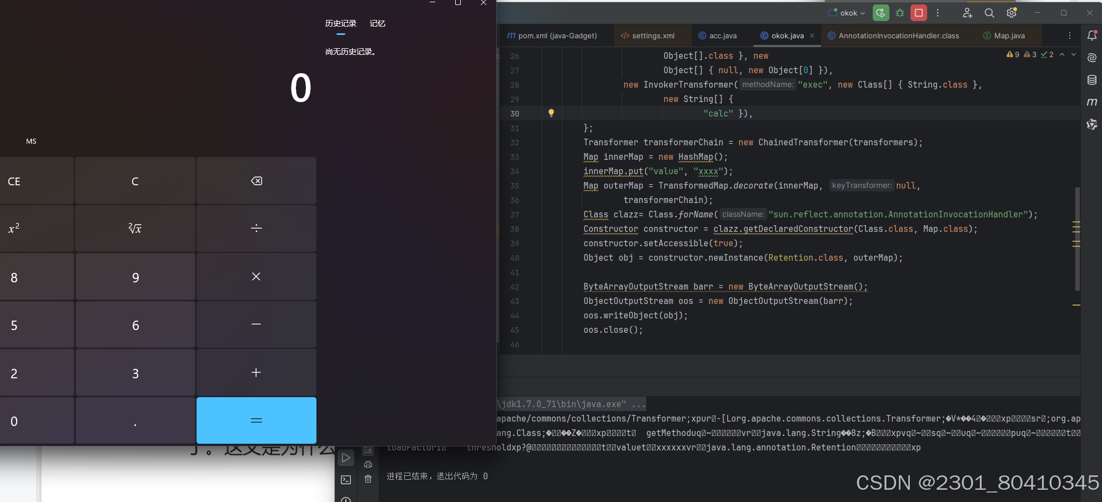The height and width of the screenshot is (502, 1102).
Task: Go to previous highlighted problem arrow
Action: coord(1062,54)
